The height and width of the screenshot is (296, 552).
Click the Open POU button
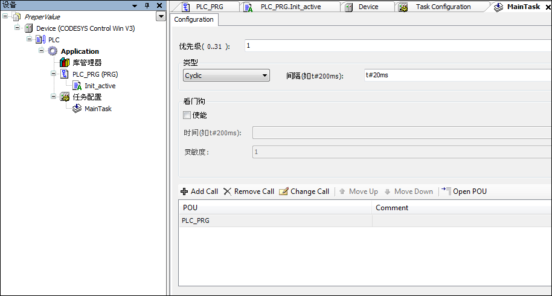[x=464, y=191]
